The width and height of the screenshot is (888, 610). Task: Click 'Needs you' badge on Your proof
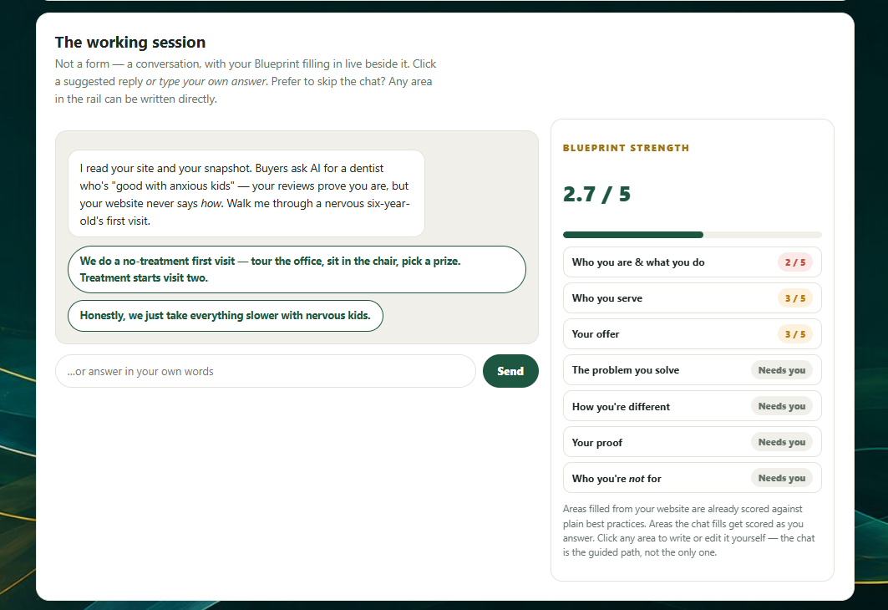(782, 442)
